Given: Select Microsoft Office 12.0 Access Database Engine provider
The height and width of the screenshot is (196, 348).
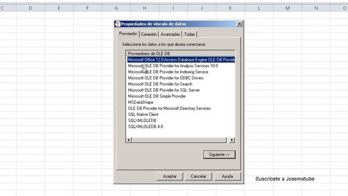Looking at the screenshot, I should tap(181, 59).
